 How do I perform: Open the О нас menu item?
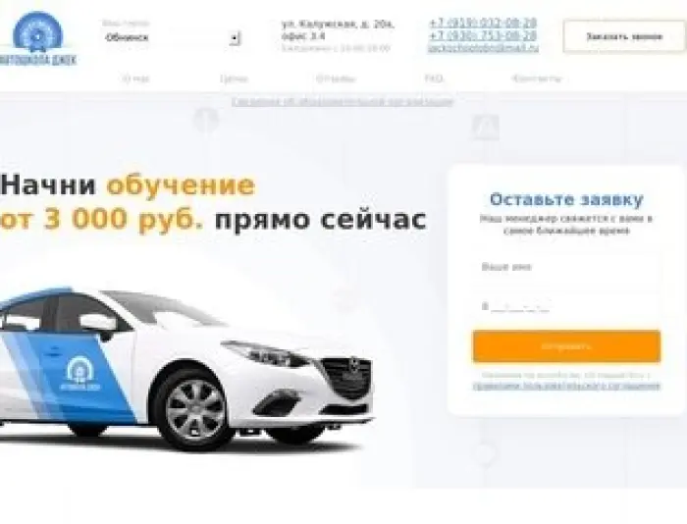135,79
